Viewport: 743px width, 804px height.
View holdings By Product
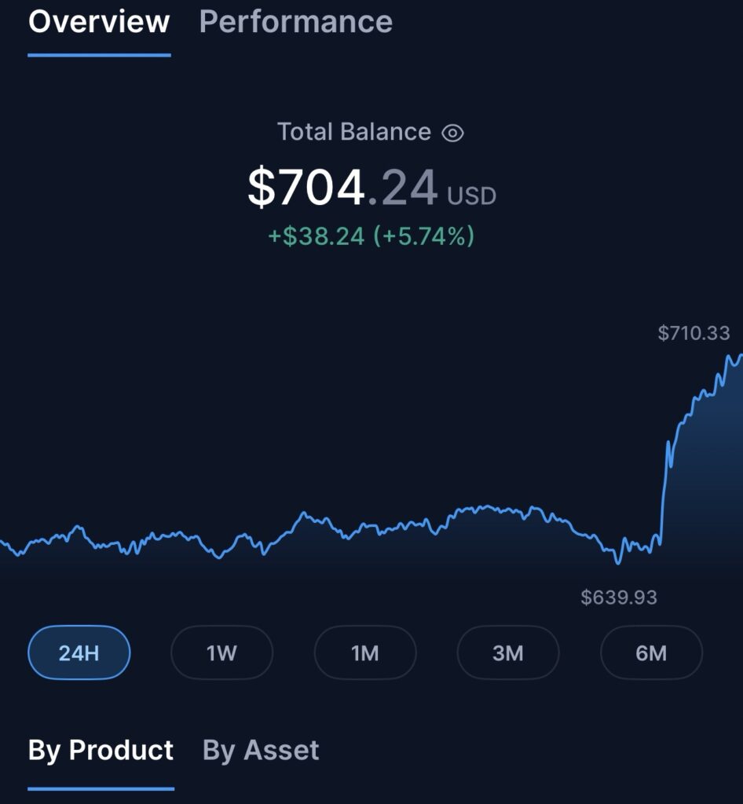coord(101,751)
